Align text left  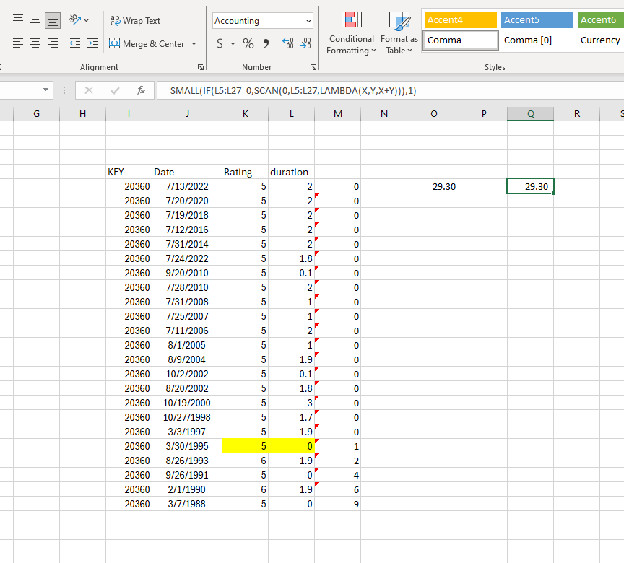click(x=18, y=43)
